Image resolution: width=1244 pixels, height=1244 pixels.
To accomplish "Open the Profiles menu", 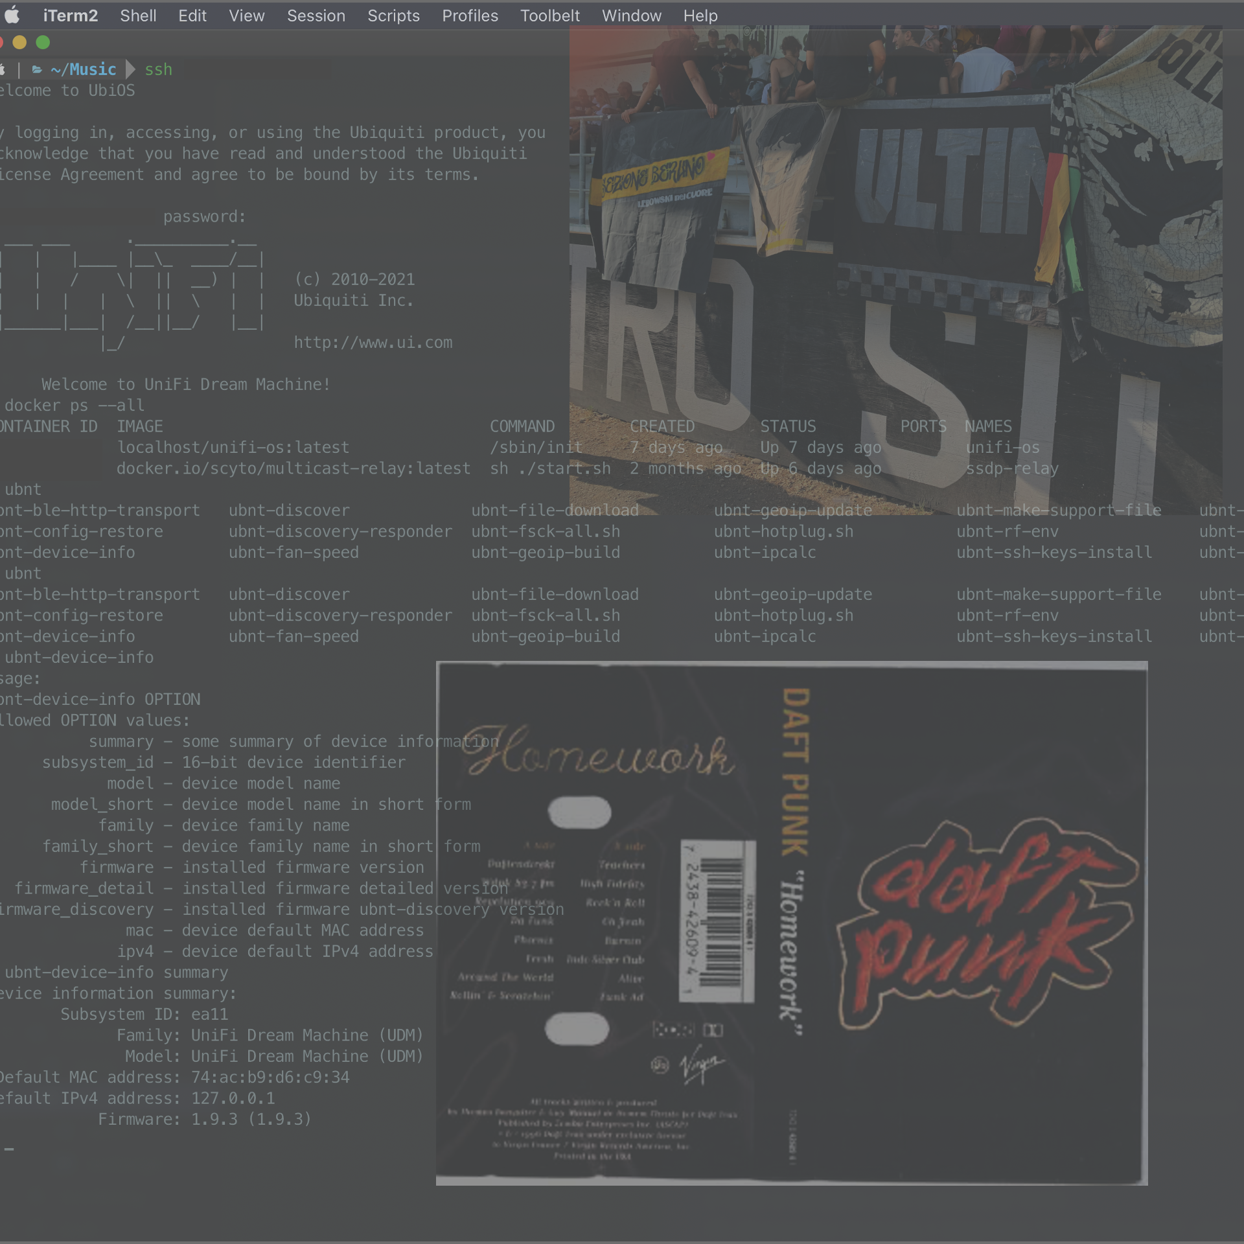I will point(470,16).
